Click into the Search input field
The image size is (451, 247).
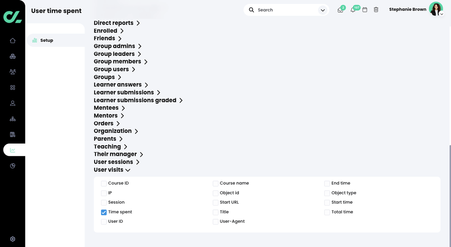(286, 10)
